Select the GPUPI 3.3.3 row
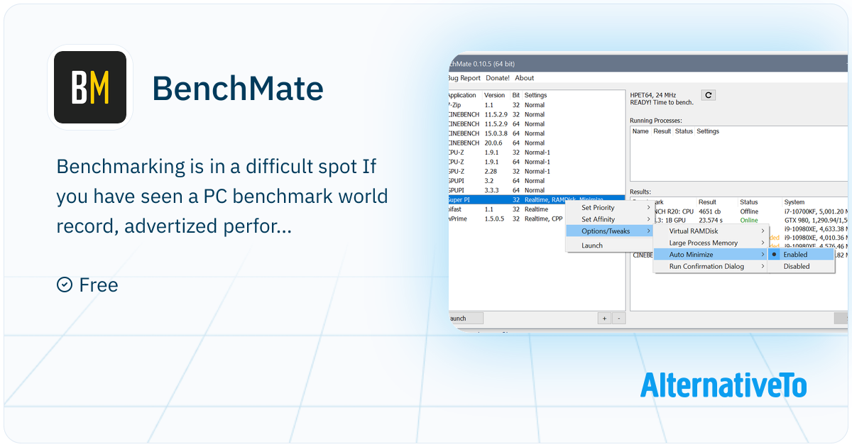852x447 pixels. point(537,190)
